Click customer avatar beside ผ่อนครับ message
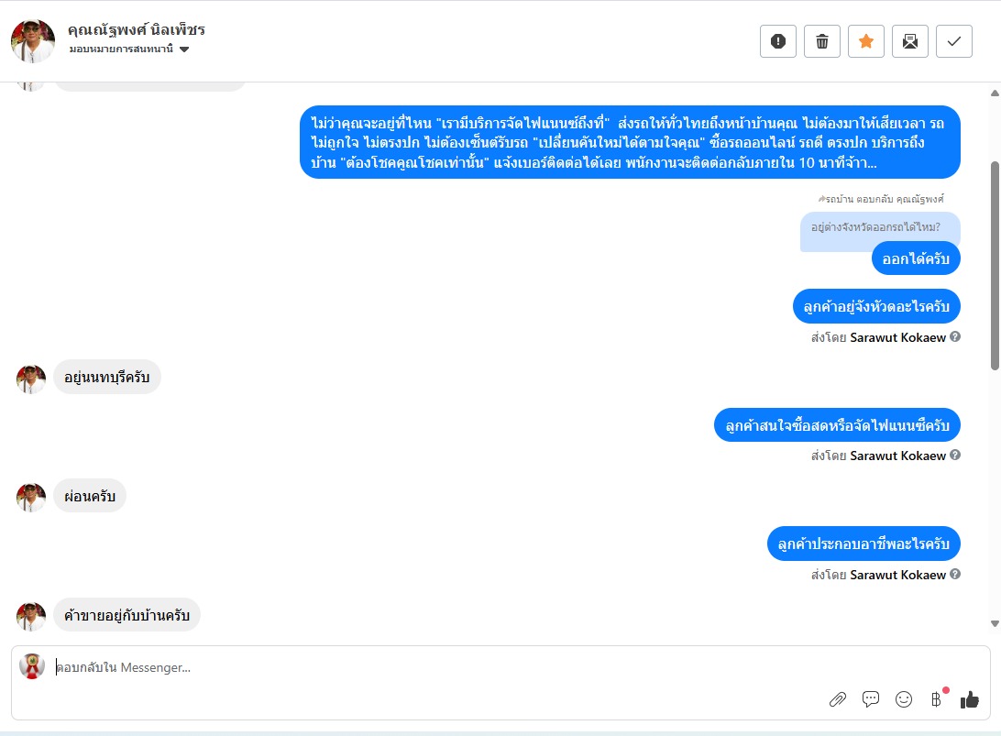Viewport: 1001px width, 736px height. [31, 497]
